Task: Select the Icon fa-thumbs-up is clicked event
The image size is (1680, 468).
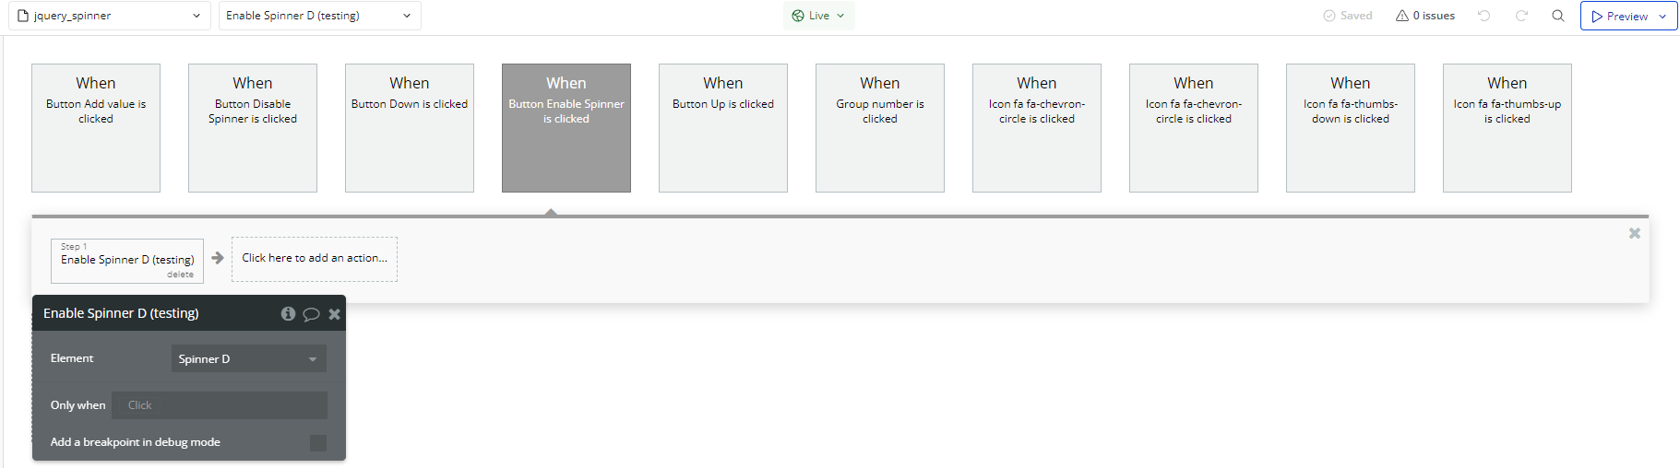Action: 1507,128
